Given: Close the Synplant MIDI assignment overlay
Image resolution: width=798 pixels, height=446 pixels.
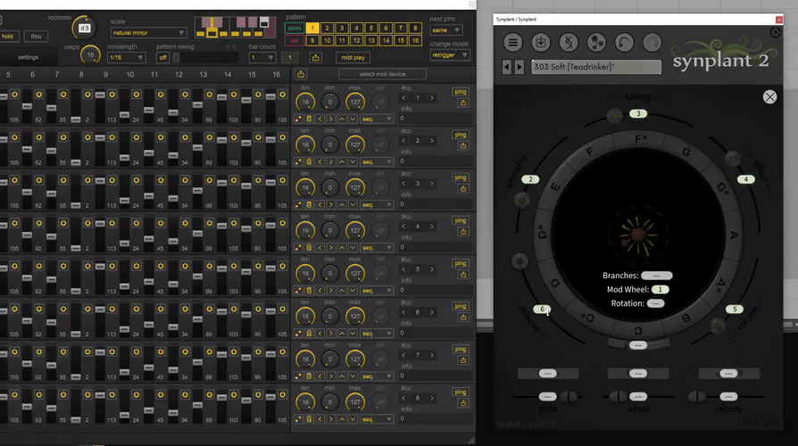Looking at the screenshot, I should point(769,96).
